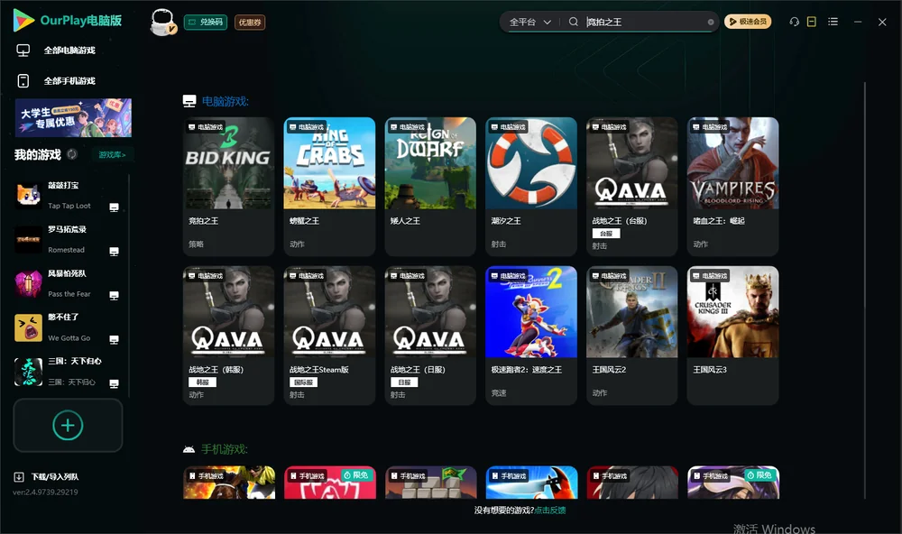Select 罗马拓荒录 Romestead in my games
The image size is (902, 534).
pyautogui.click(x=68, y=240)
